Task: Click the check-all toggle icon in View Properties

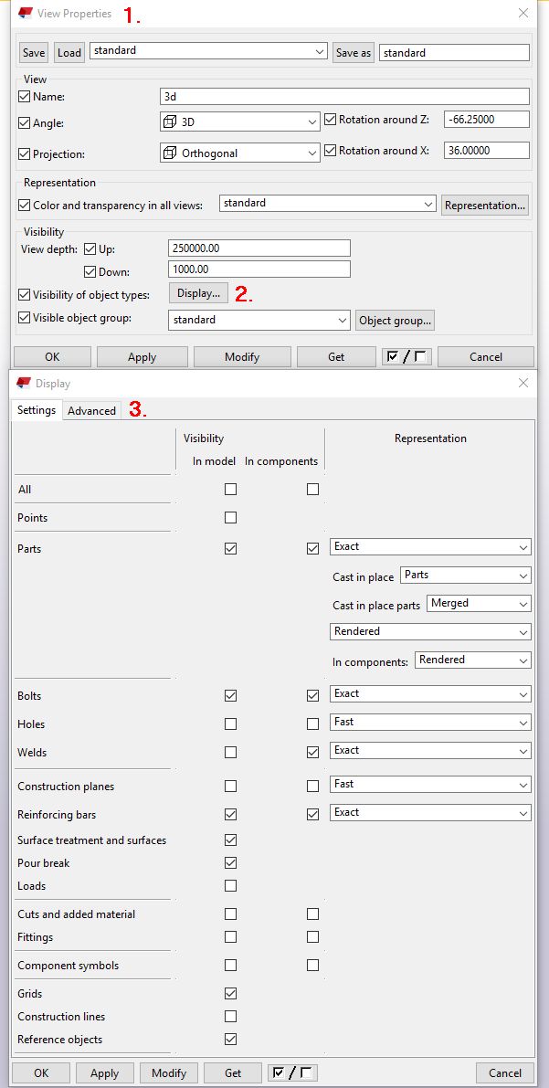Action: (x=406, y=356)
